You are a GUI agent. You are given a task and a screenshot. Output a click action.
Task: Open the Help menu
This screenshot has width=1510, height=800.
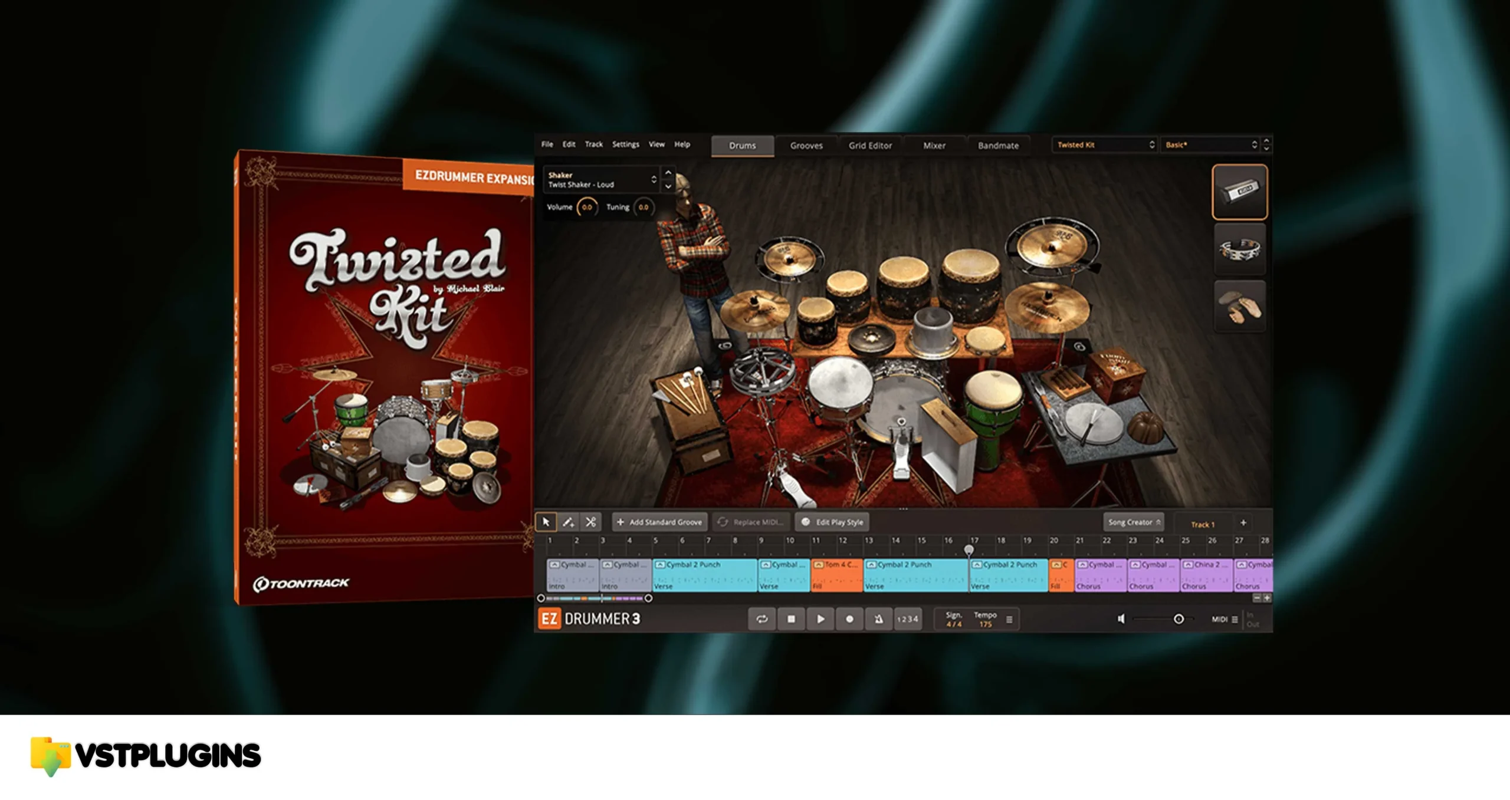[682, 144]
